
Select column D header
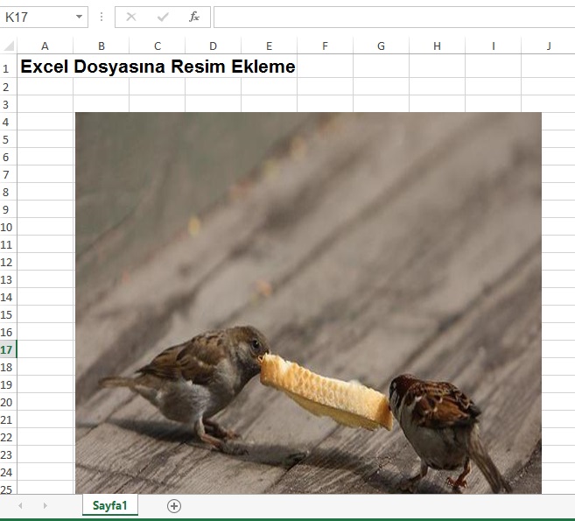point(213,46)
